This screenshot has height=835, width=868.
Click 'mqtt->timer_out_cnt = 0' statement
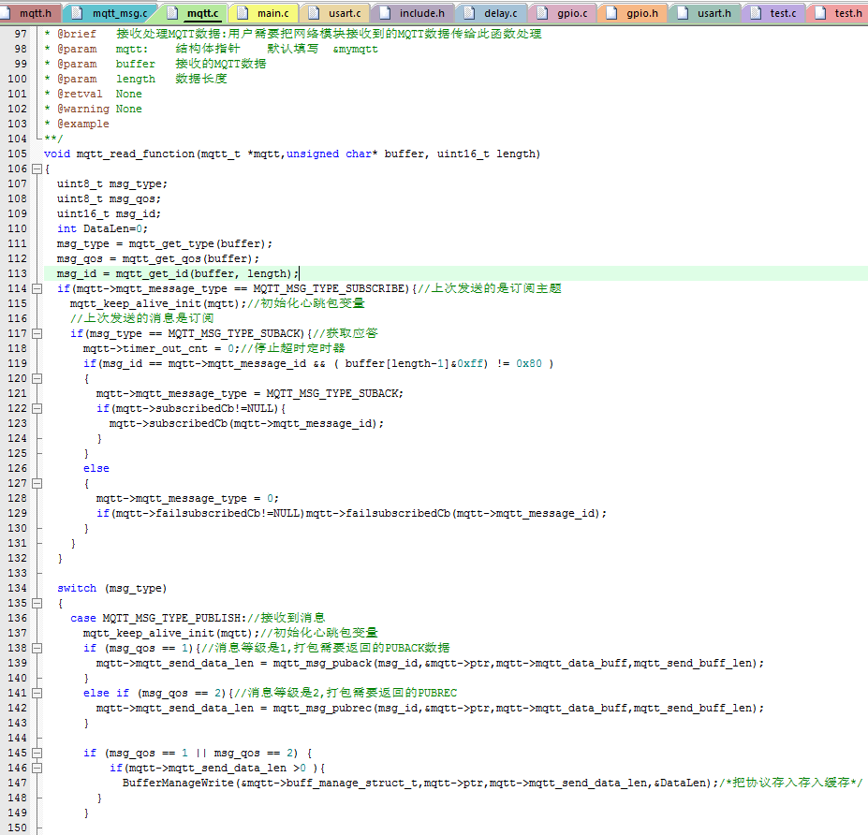(x=158, y=348)
